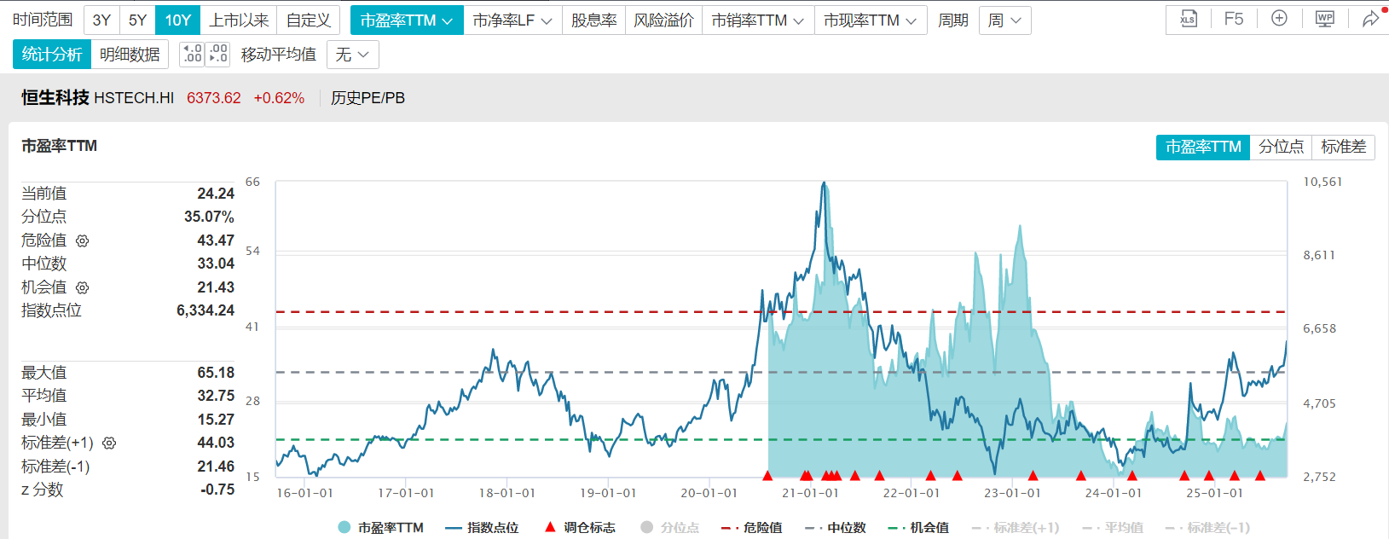Select the 3Y time range
This screenshot has width=1389, height=539.
pos(101,20)
